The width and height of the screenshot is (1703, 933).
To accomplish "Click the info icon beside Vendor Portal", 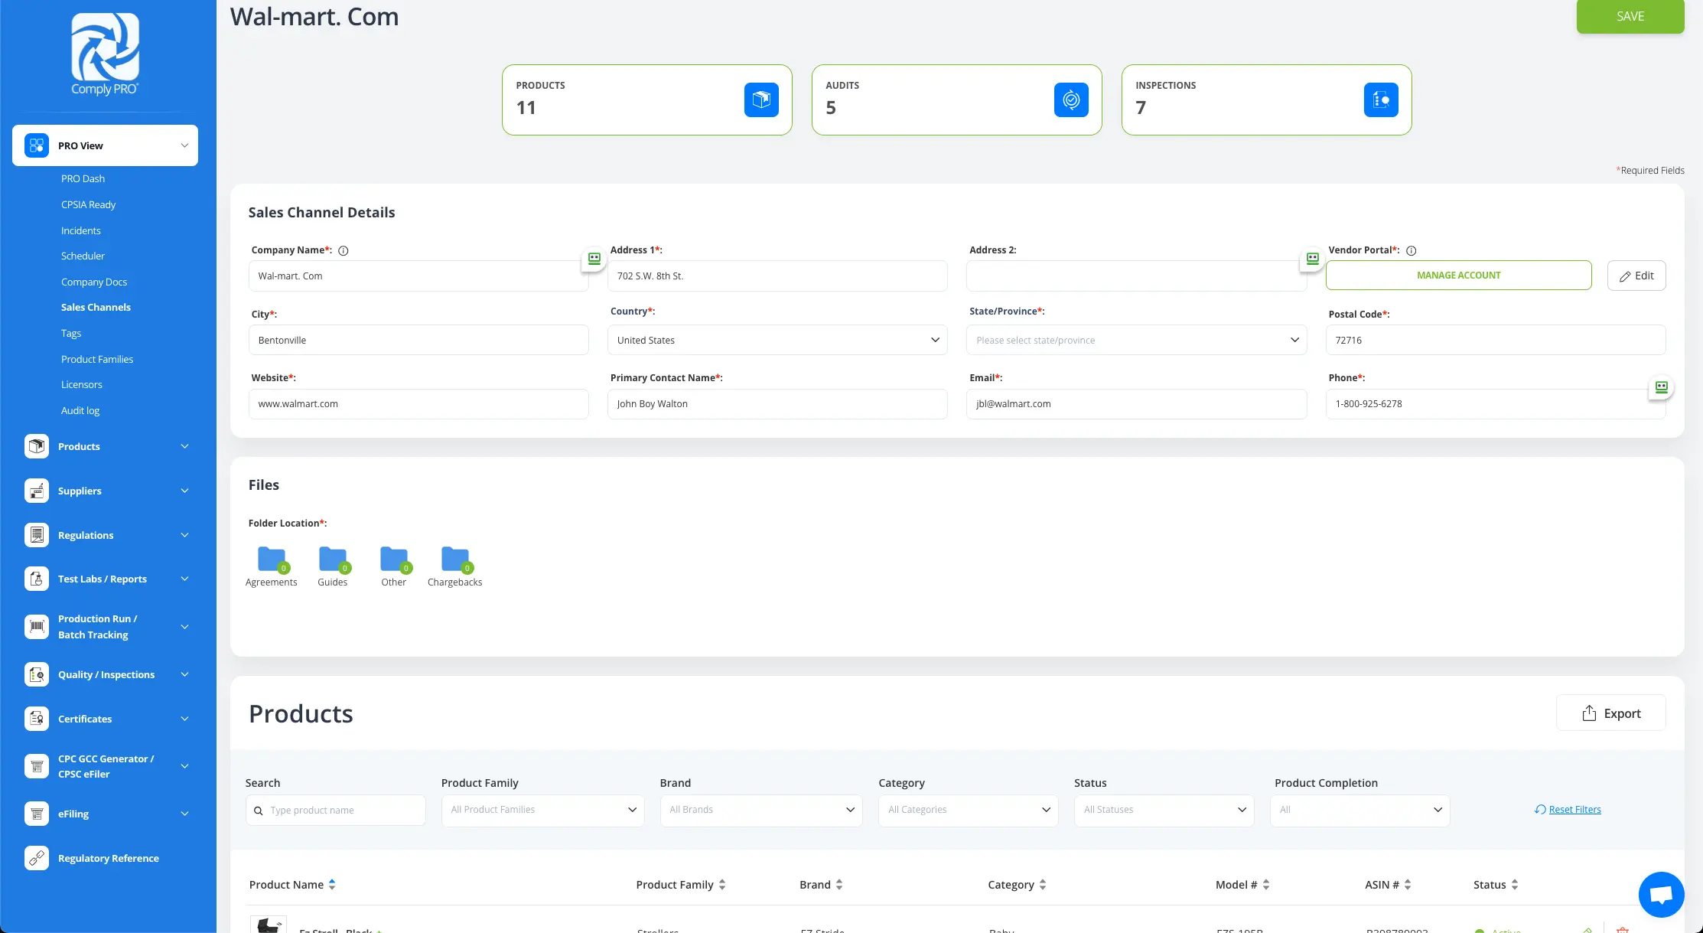I will coord(1412,251).
